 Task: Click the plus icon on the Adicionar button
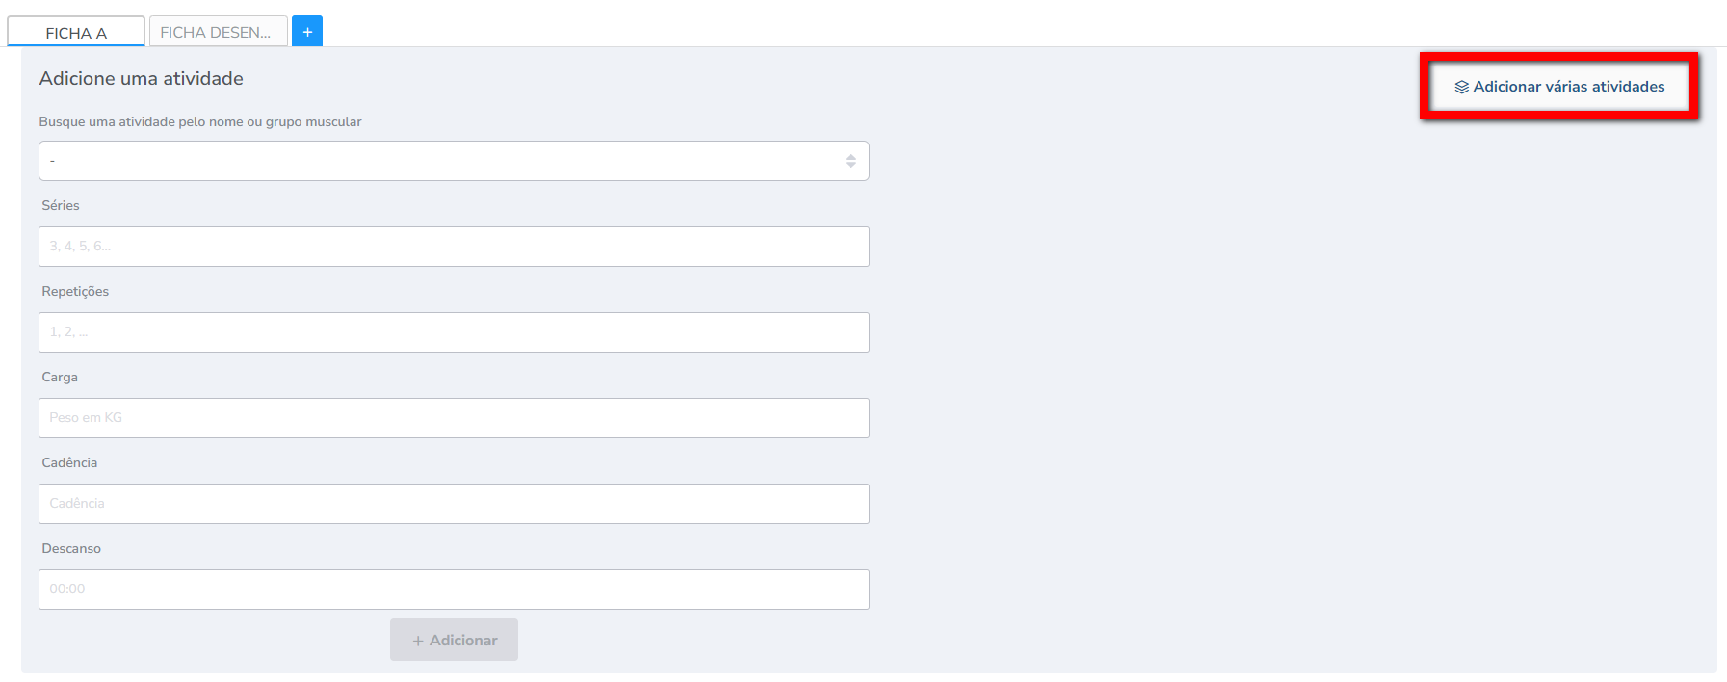(x=418, y=641)
